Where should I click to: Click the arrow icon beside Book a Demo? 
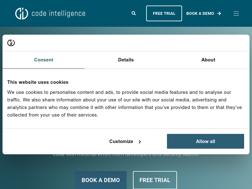tap(219, 14)
